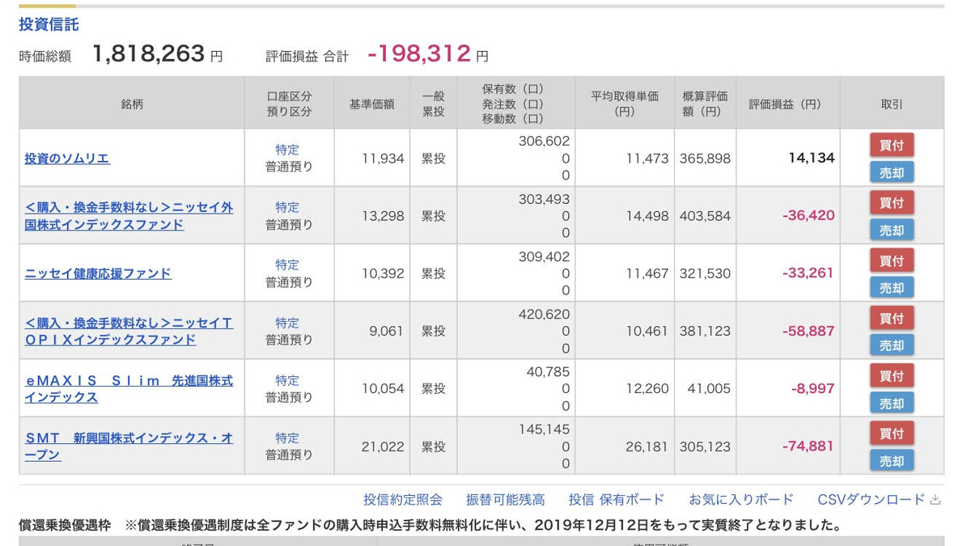This screenshot has width=971, height=546.
Task: Click loss value -36,420
Action: 808,216
